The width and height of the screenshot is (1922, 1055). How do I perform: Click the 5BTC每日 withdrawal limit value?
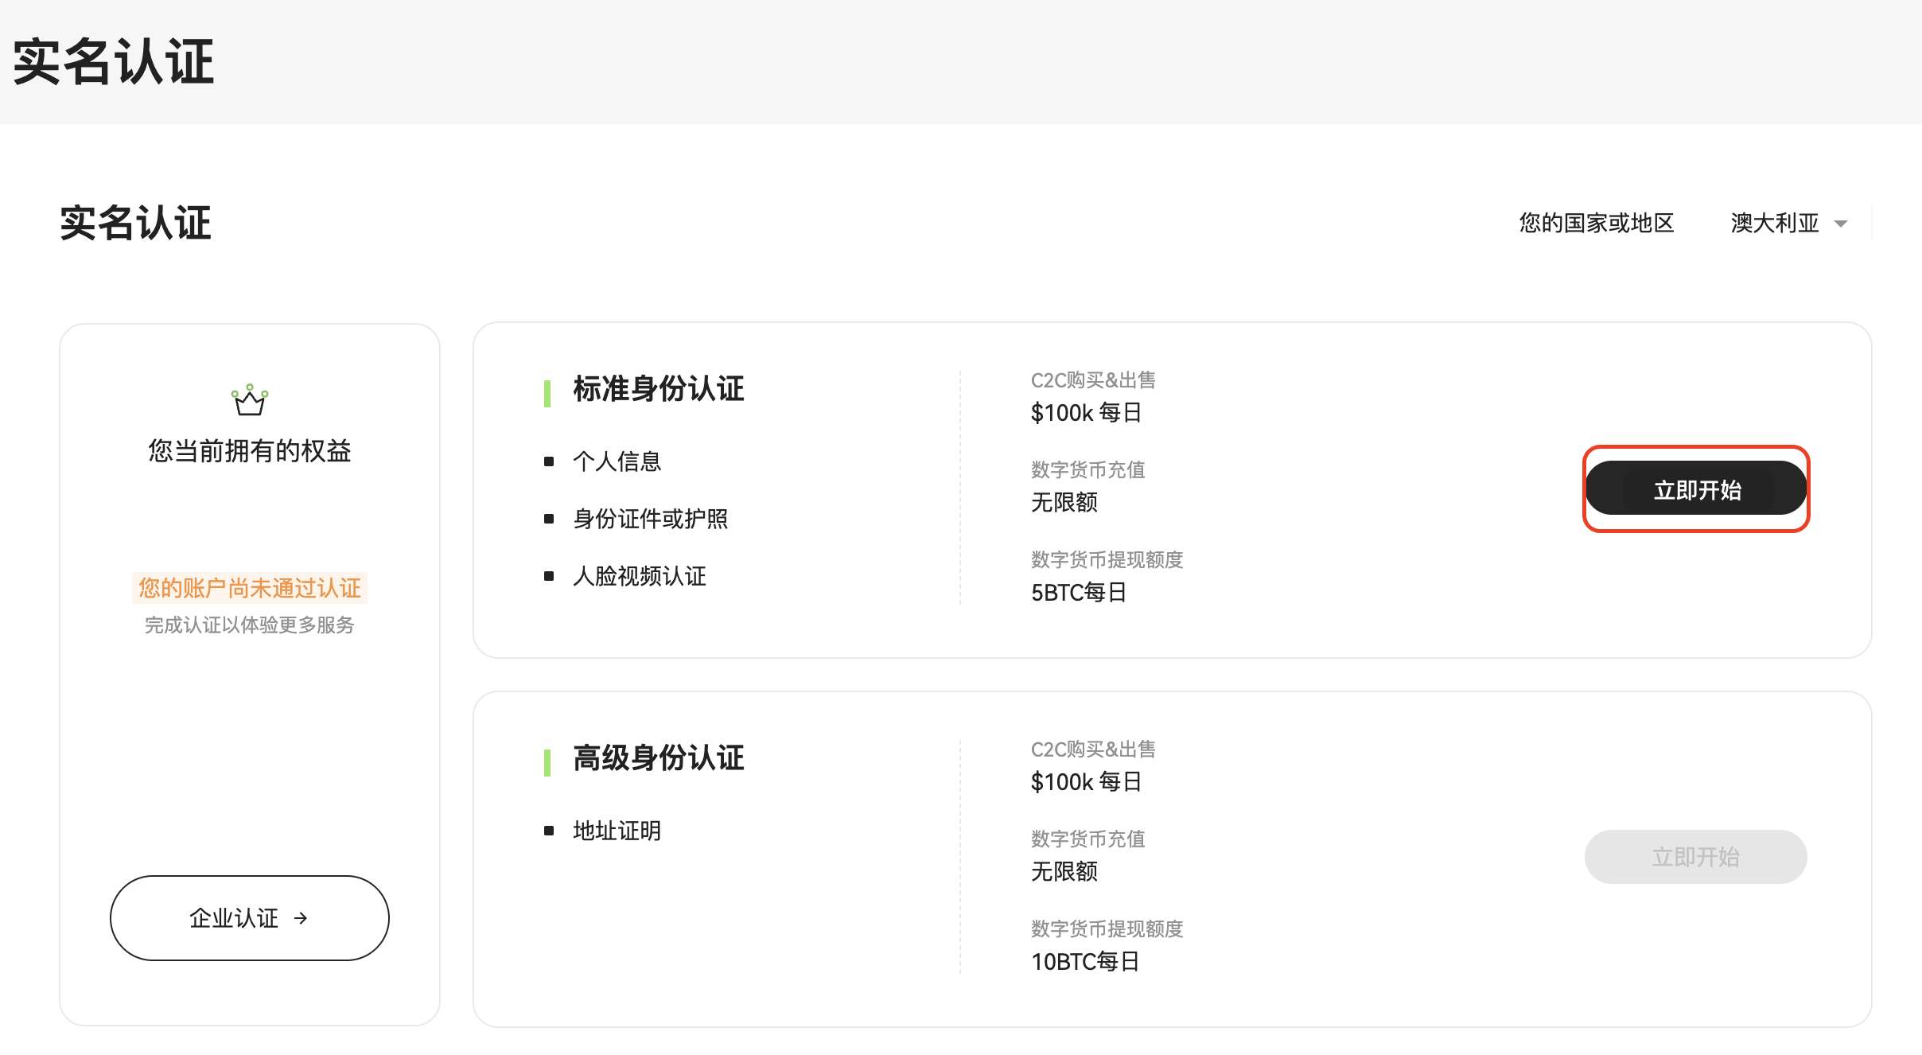pos(1079,593)
